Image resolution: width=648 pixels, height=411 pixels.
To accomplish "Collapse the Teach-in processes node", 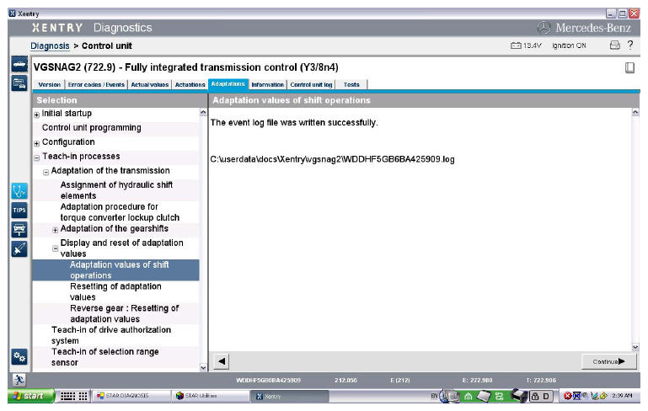I will pyautogui.click(x=36, y=157).
